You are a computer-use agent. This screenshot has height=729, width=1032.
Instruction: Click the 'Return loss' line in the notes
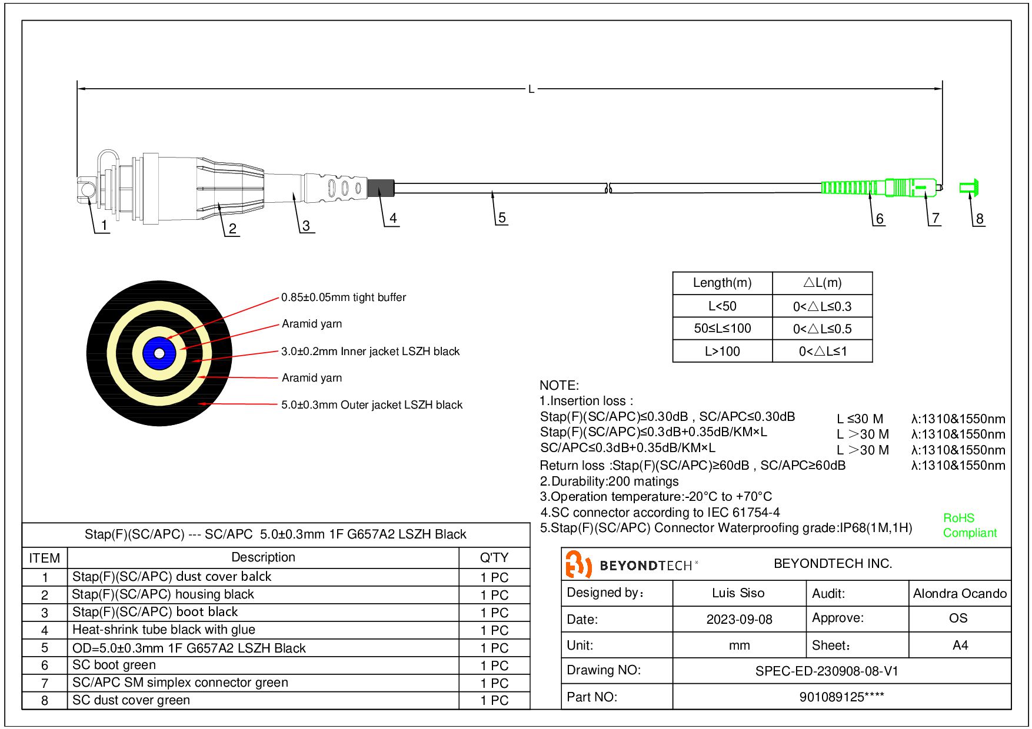pos(693,466)
